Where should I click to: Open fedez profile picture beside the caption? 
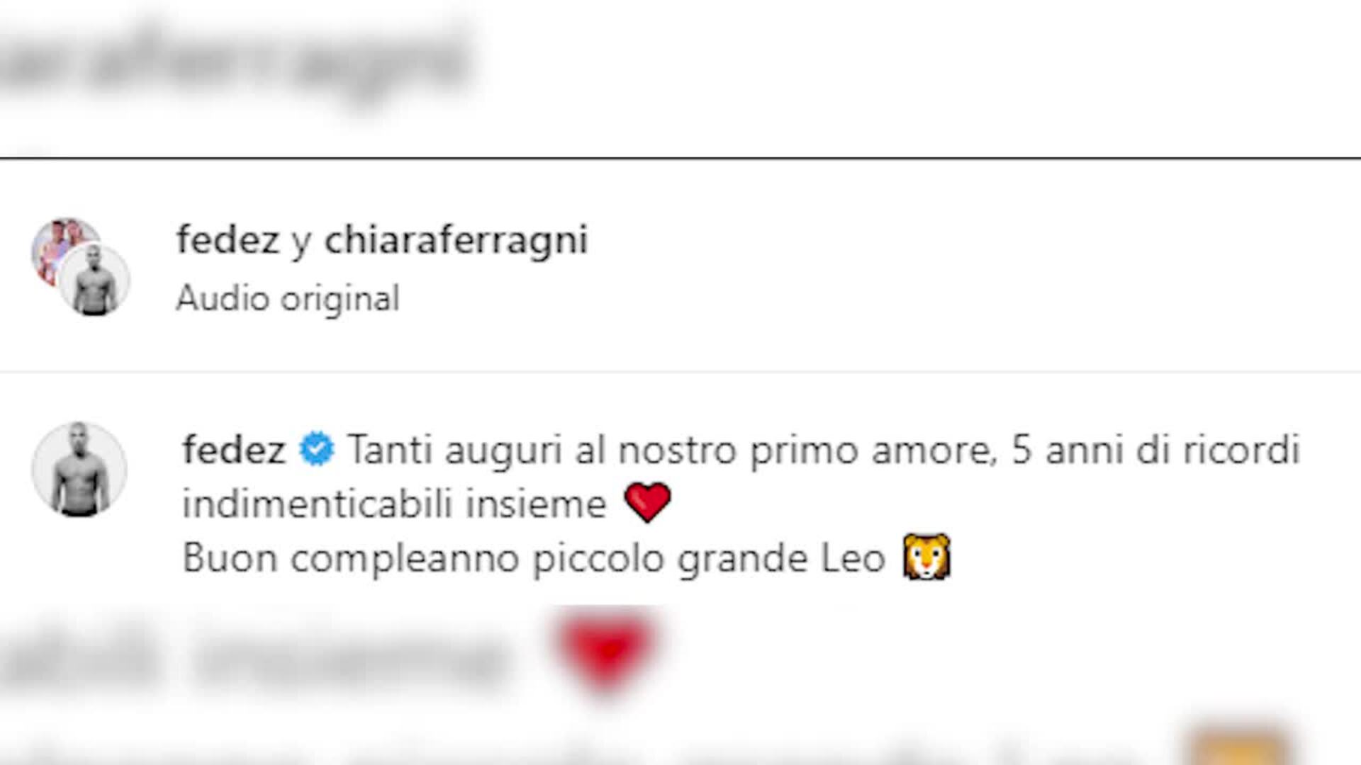(79, 470)
